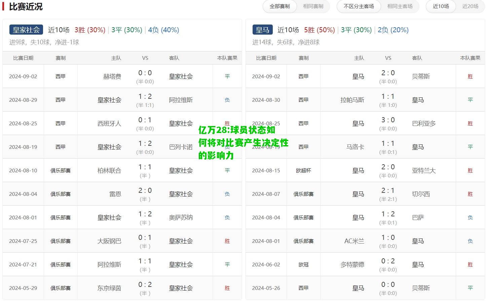The image size is (486, 301).
Task: Click 平 result of 柏林联合 match
Action: [227, 171]
